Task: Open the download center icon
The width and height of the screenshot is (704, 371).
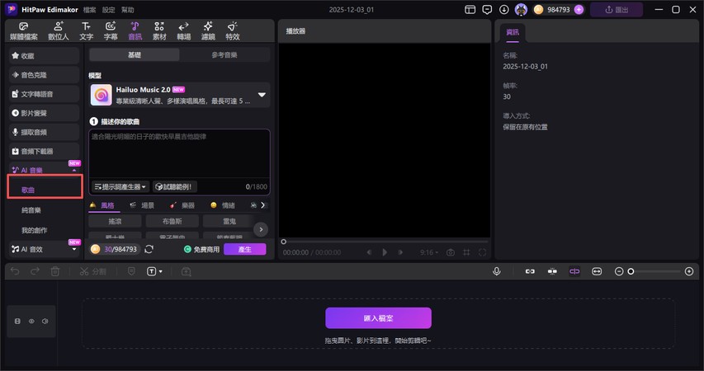Action: point(503,9)
